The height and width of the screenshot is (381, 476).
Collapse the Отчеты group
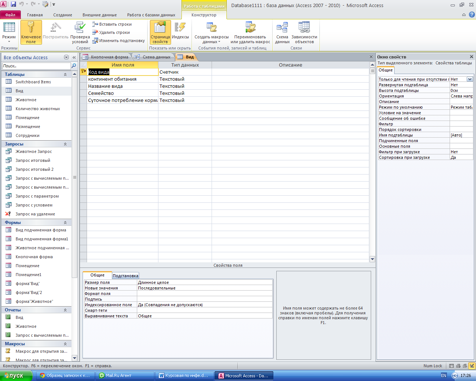[x=65, y=310]
